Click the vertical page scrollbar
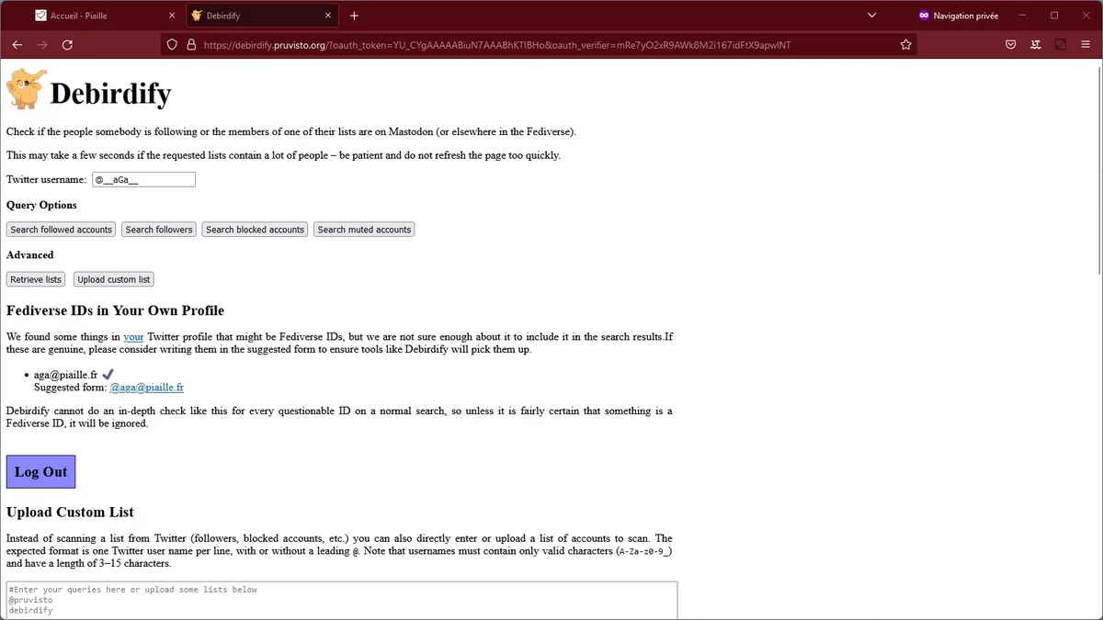Image resolution: width=1103 pixels, height=620 pixels. (x=1097, y=170)
